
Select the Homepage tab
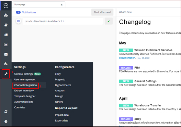[x=39, y=4]
